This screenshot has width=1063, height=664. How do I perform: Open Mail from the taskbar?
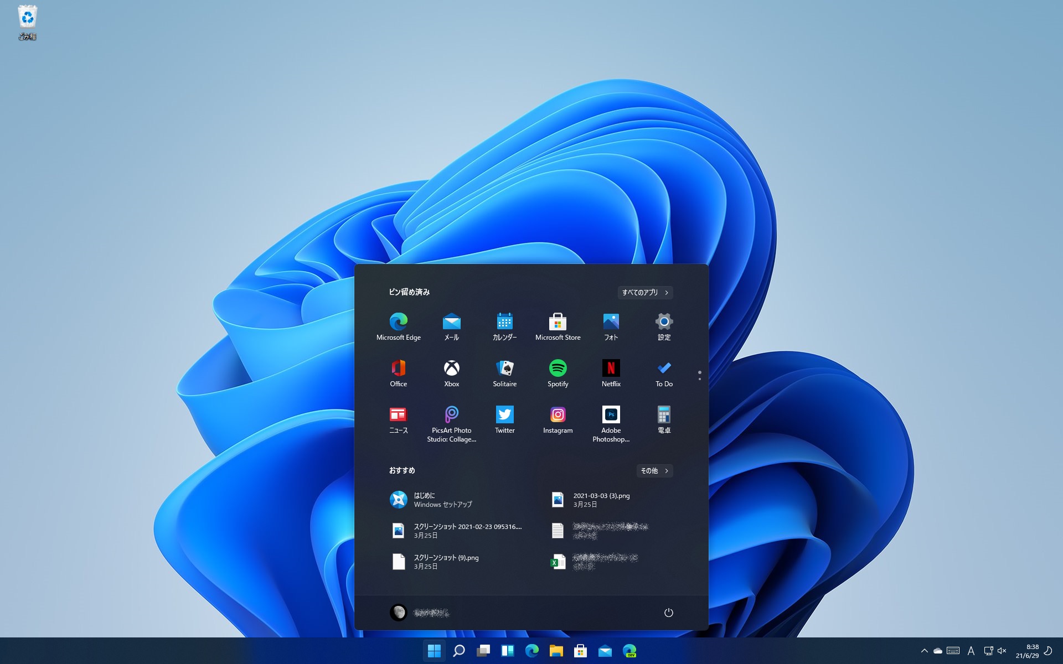click(x=605, y=651)
